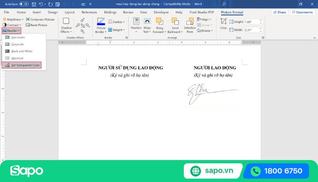Click Send Backward
Image resolution: width=318 pixels, height=182 pixels.
pos(175,26)
